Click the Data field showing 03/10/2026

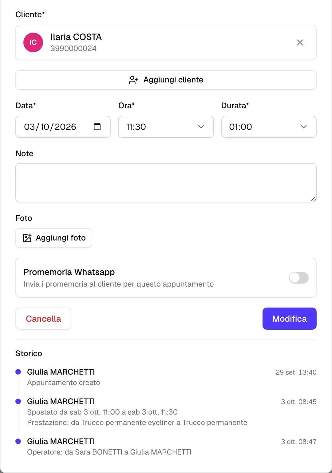click(x=63, y=127)
